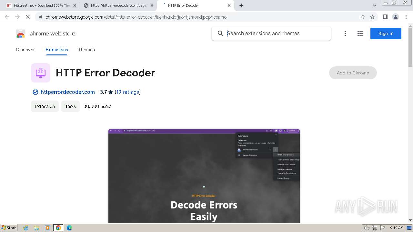Image resolution: width=413 pixels, height=232 pixels.
Task: Click the site lock icon in address bar
Action: (40, 17)
